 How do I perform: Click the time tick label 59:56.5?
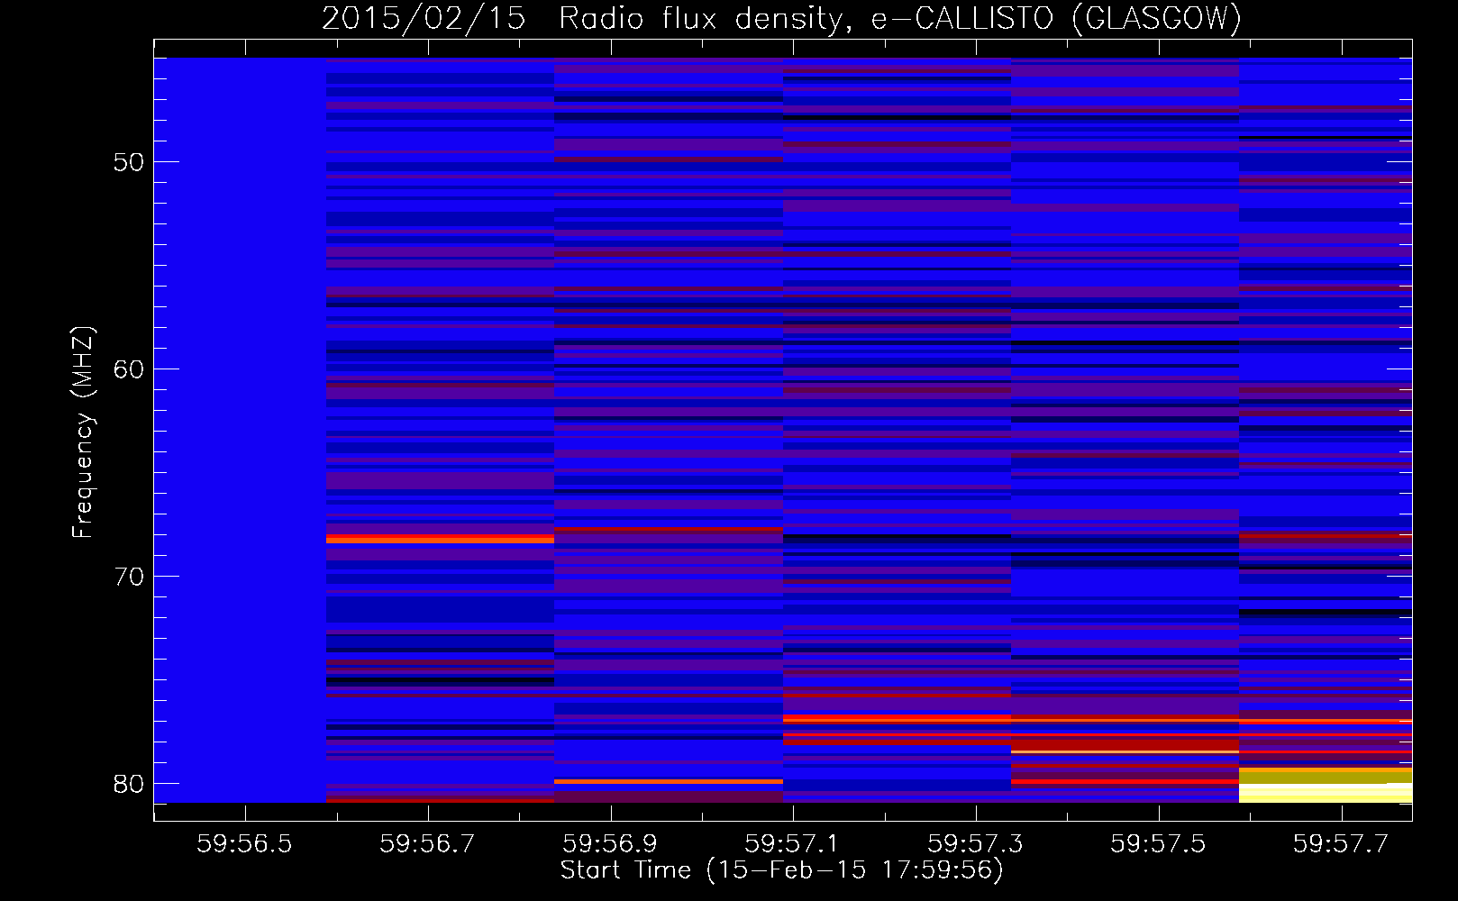click(x=245, y=843)
